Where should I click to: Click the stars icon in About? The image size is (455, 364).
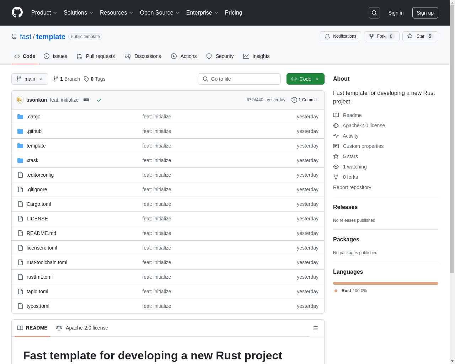(x=336, y=156)
